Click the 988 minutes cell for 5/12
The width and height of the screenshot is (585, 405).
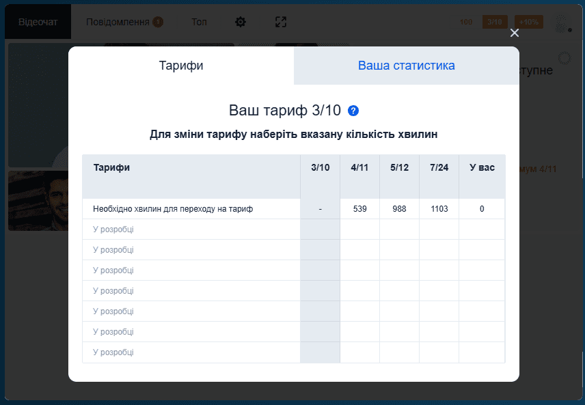pyautogui.click(x=398, y=208)
